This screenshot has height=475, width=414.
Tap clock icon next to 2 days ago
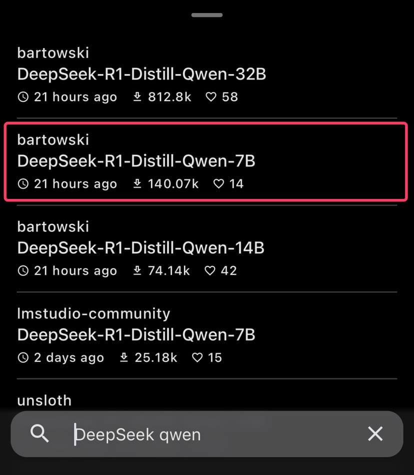click(23, 357)
